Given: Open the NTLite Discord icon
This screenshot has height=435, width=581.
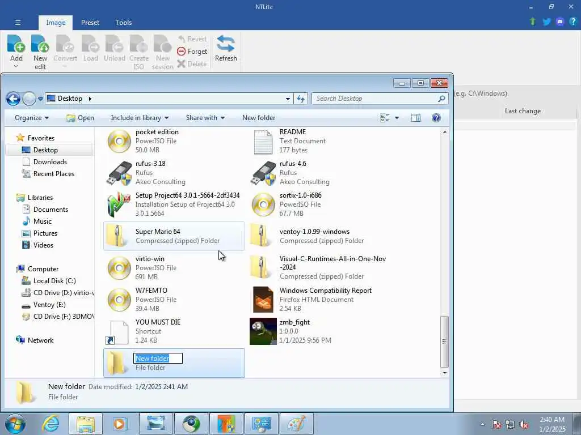Looking at the screenshot, I should coord(560,22).
